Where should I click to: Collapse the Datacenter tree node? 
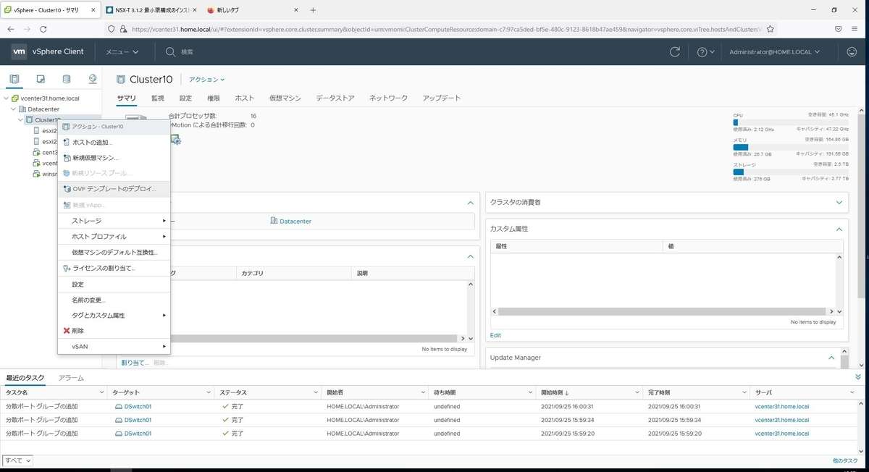click(x=13, y=109)
